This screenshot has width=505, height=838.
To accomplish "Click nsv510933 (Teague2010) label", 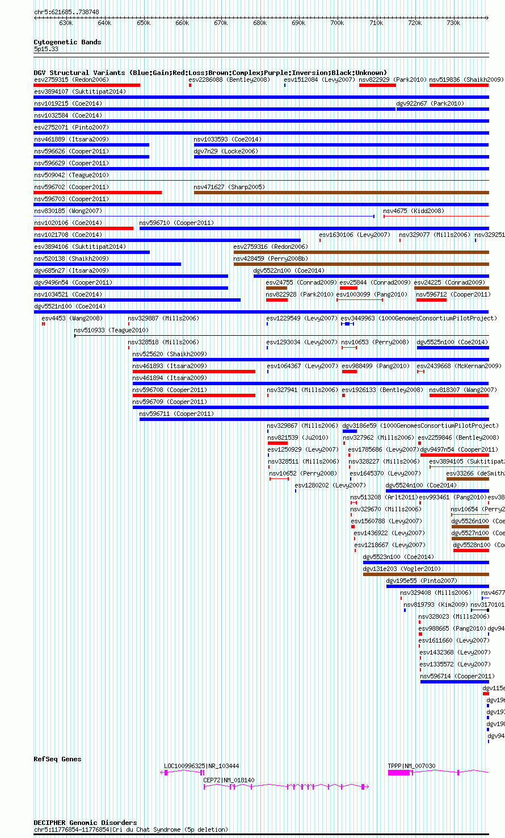I will click(x=111, y=331).
